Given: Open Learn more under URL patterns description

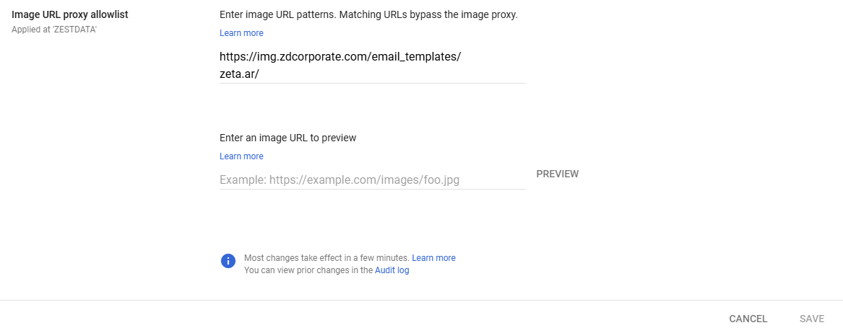Looking at the screenshot, I should (241, 33).
